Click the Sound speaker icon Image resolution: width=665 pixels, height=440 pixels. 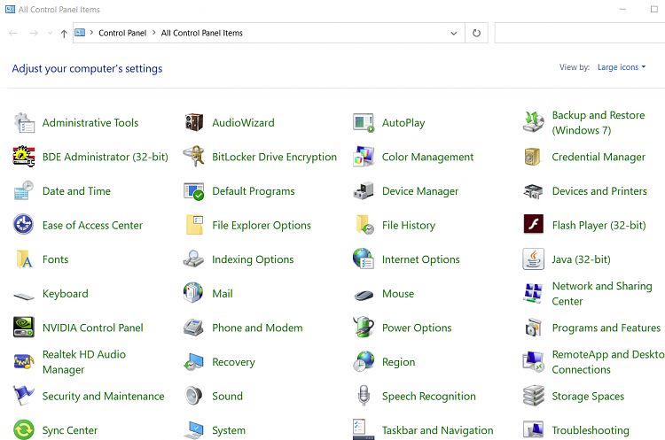click(193, 396)
